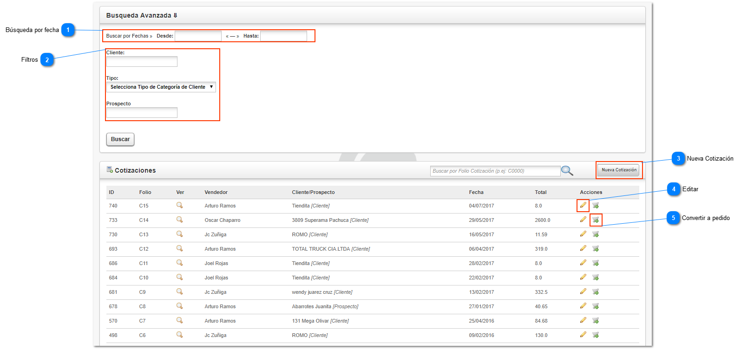
Task: Edit quotation C6 with pencil icon
Action: [583, 335]
